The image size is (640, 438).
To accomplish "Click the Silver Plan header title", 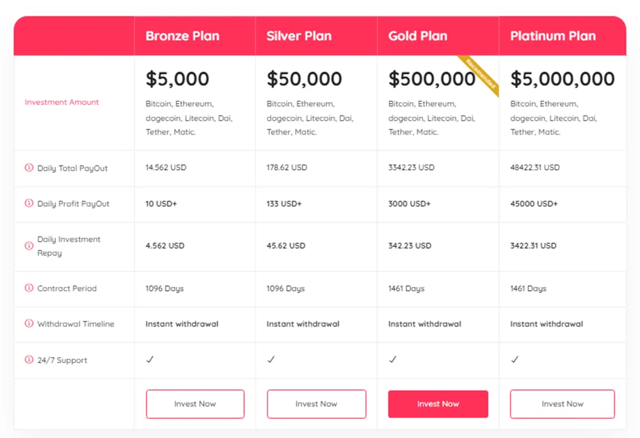I will (299, 36).
